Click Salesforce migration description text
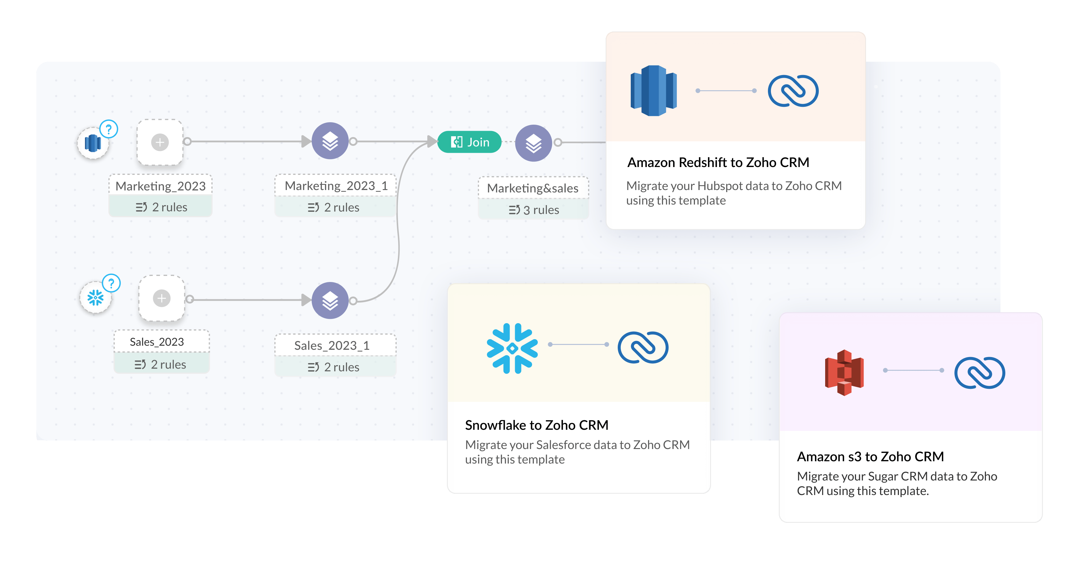Screen dimensions: 1078x564 click(x=577, y=452)
